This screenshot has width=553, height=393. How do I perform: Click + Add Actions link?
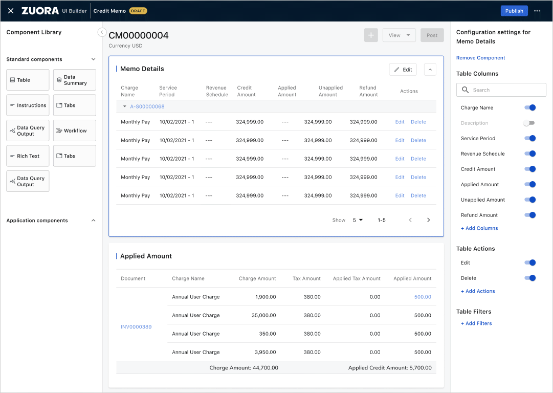pos(478,291)
